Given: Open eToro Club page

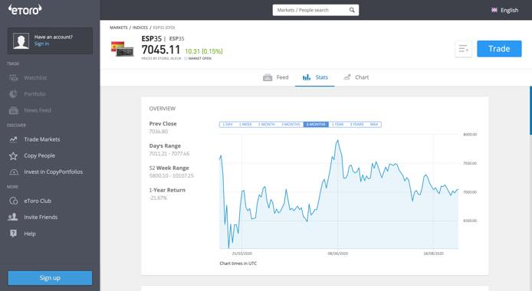Looking at the screenshot, I should pos(38,201).
